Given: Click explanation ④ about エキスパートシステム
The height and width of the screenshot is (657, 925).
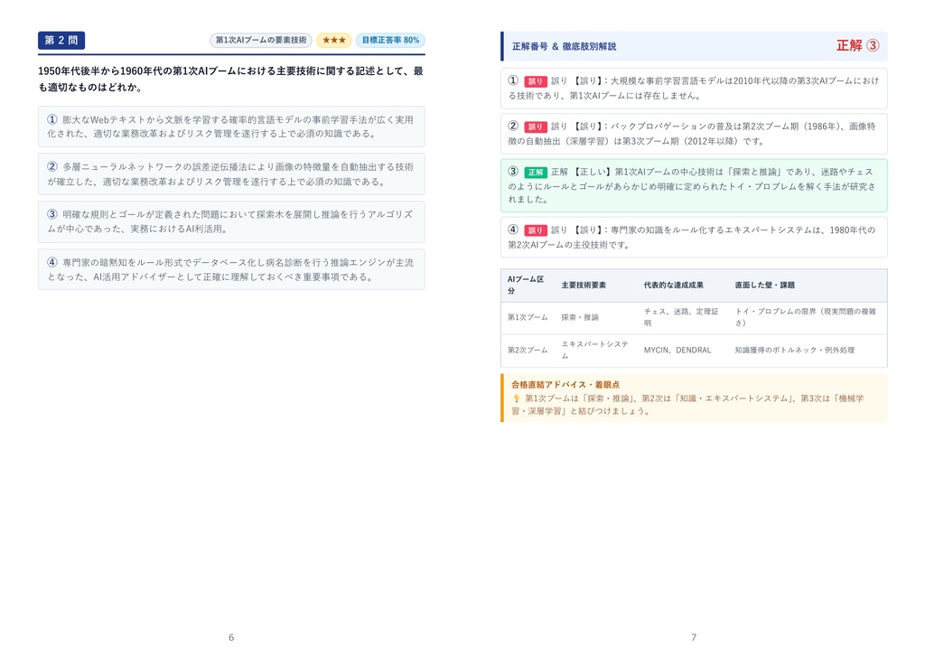Looking at the screenshot, I should 694,238.
